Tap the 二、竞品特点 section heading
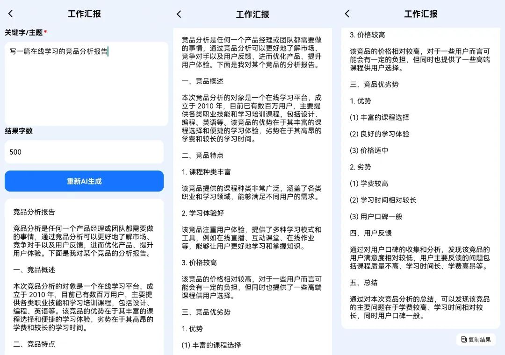 [34, 344]
